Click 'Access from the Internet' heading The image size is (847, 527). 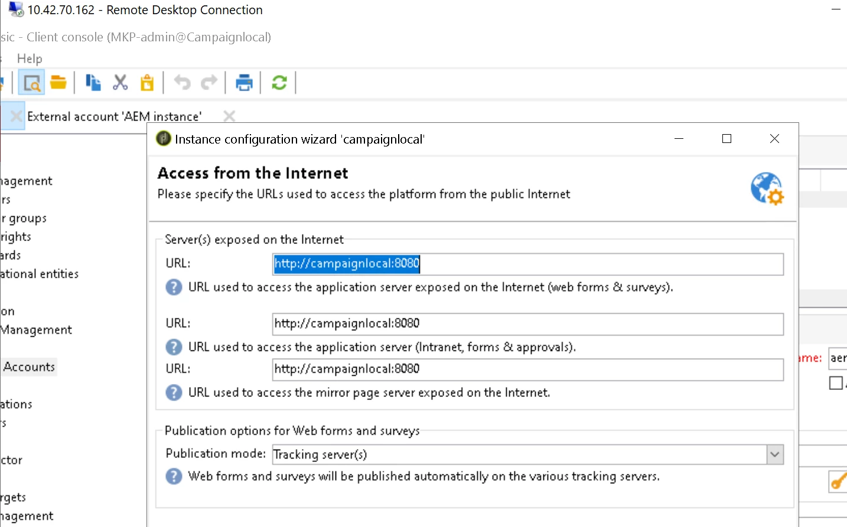click(253, 173)
